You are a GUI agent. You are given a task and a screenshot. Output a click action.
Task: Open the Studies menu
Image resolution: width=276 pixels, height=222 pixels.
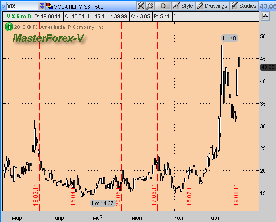point(244,6)
